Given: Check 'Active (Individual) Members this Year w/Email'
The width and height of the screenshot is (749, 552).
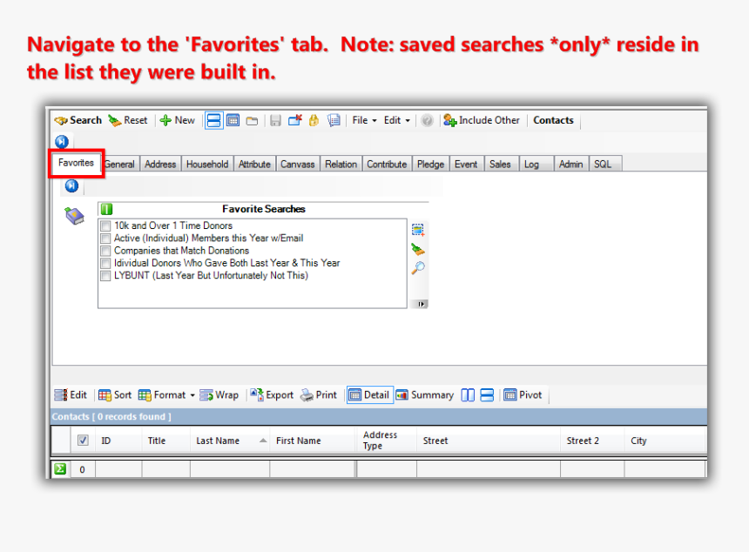Looking at the screenshot, I should (105, 238).
